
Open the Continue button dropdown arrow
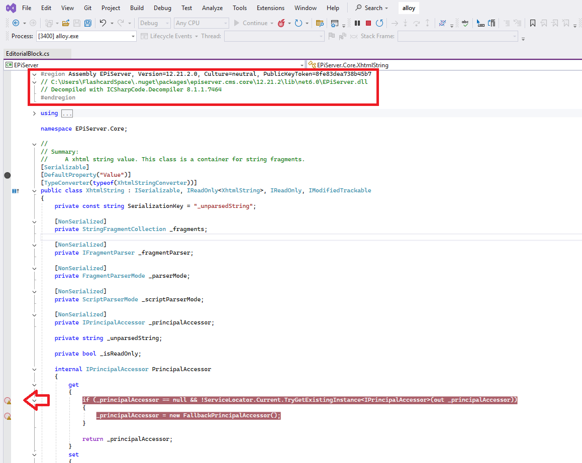(x=272, y=23)
